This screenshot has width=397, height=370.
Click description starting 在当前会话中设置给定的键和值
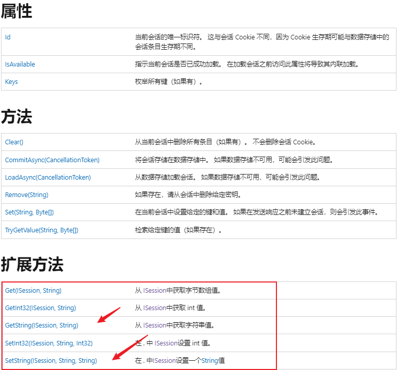click(257, 212)
